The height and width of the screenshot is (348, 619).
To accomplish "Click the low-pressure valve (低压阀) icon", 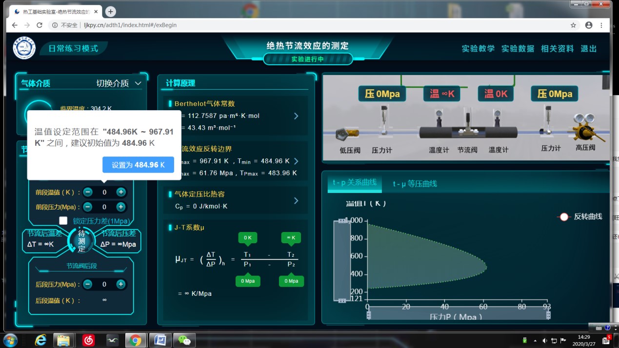I will click(x=348, y=134).
